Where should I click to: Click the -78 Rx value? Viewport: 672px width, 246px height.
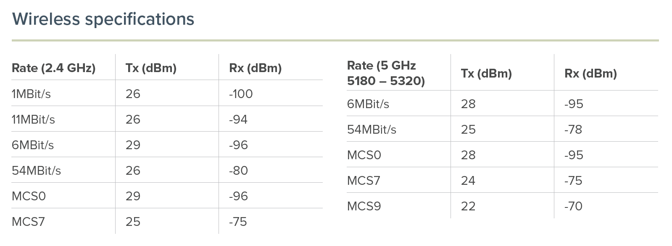point(573,129)
